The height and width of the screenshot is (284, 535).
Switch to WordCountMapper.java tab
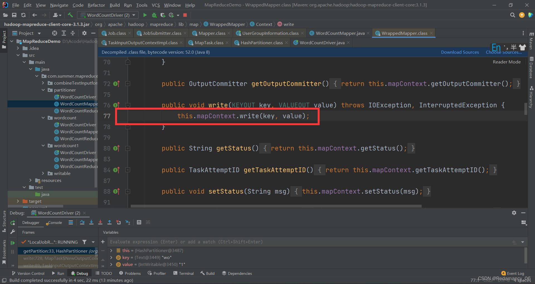point(340,33)
